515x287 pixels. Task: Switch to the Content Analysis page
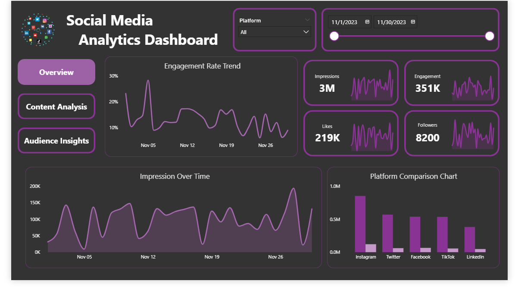click(56, 106)
